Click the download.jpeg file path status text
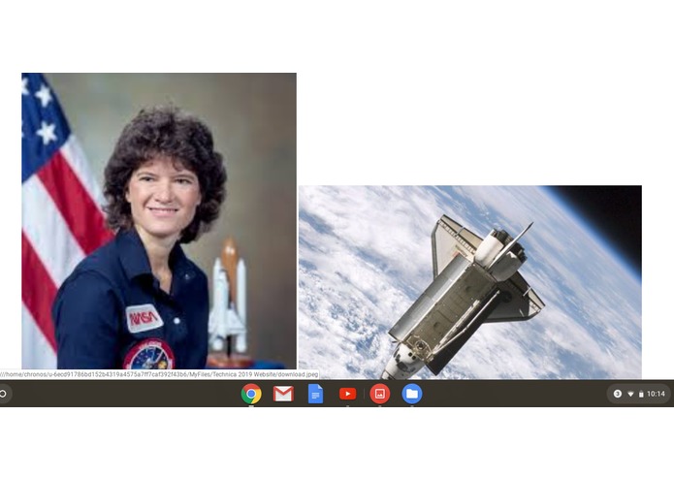 point(159,374)
